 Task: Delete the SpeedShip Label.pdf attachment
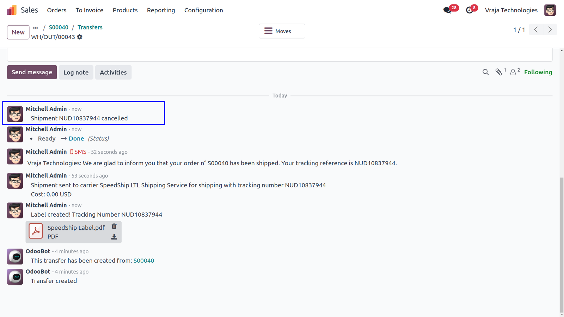tap(114, 226)
